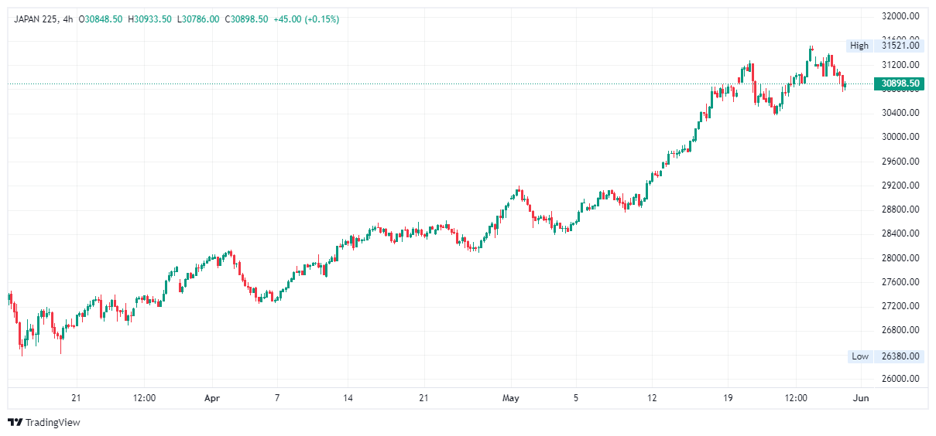The width and height of the screenshot is (936, 436).
Task: Click the May label on time axis
Action: tap(510, 398)
